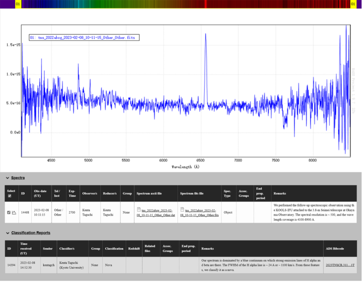Click the Time received (UT) column header

pyautogui.click(x=26, y=248)
